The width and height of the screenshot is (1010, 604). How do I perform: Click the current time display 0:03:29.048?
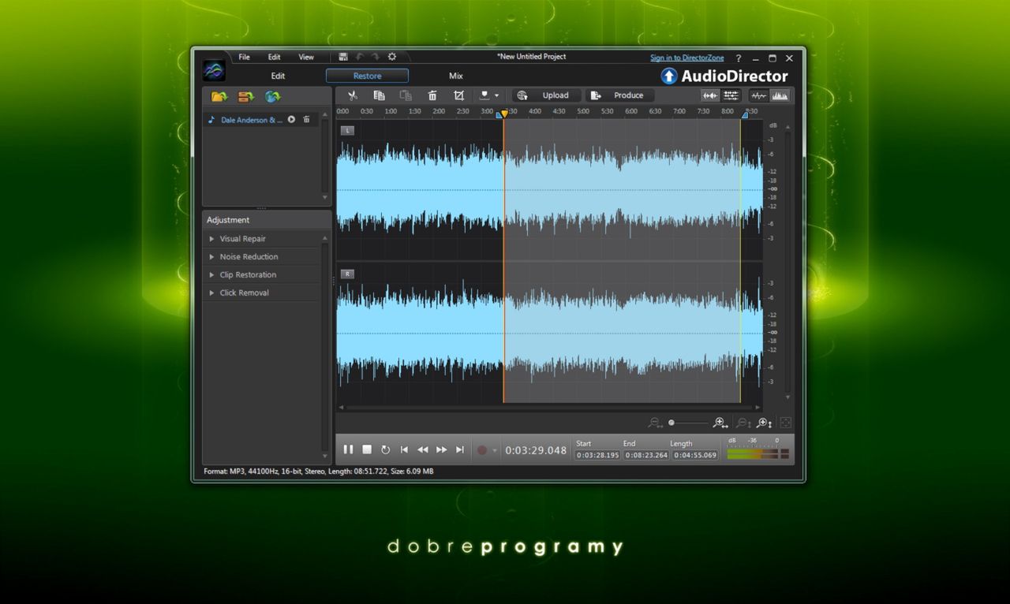536,450
